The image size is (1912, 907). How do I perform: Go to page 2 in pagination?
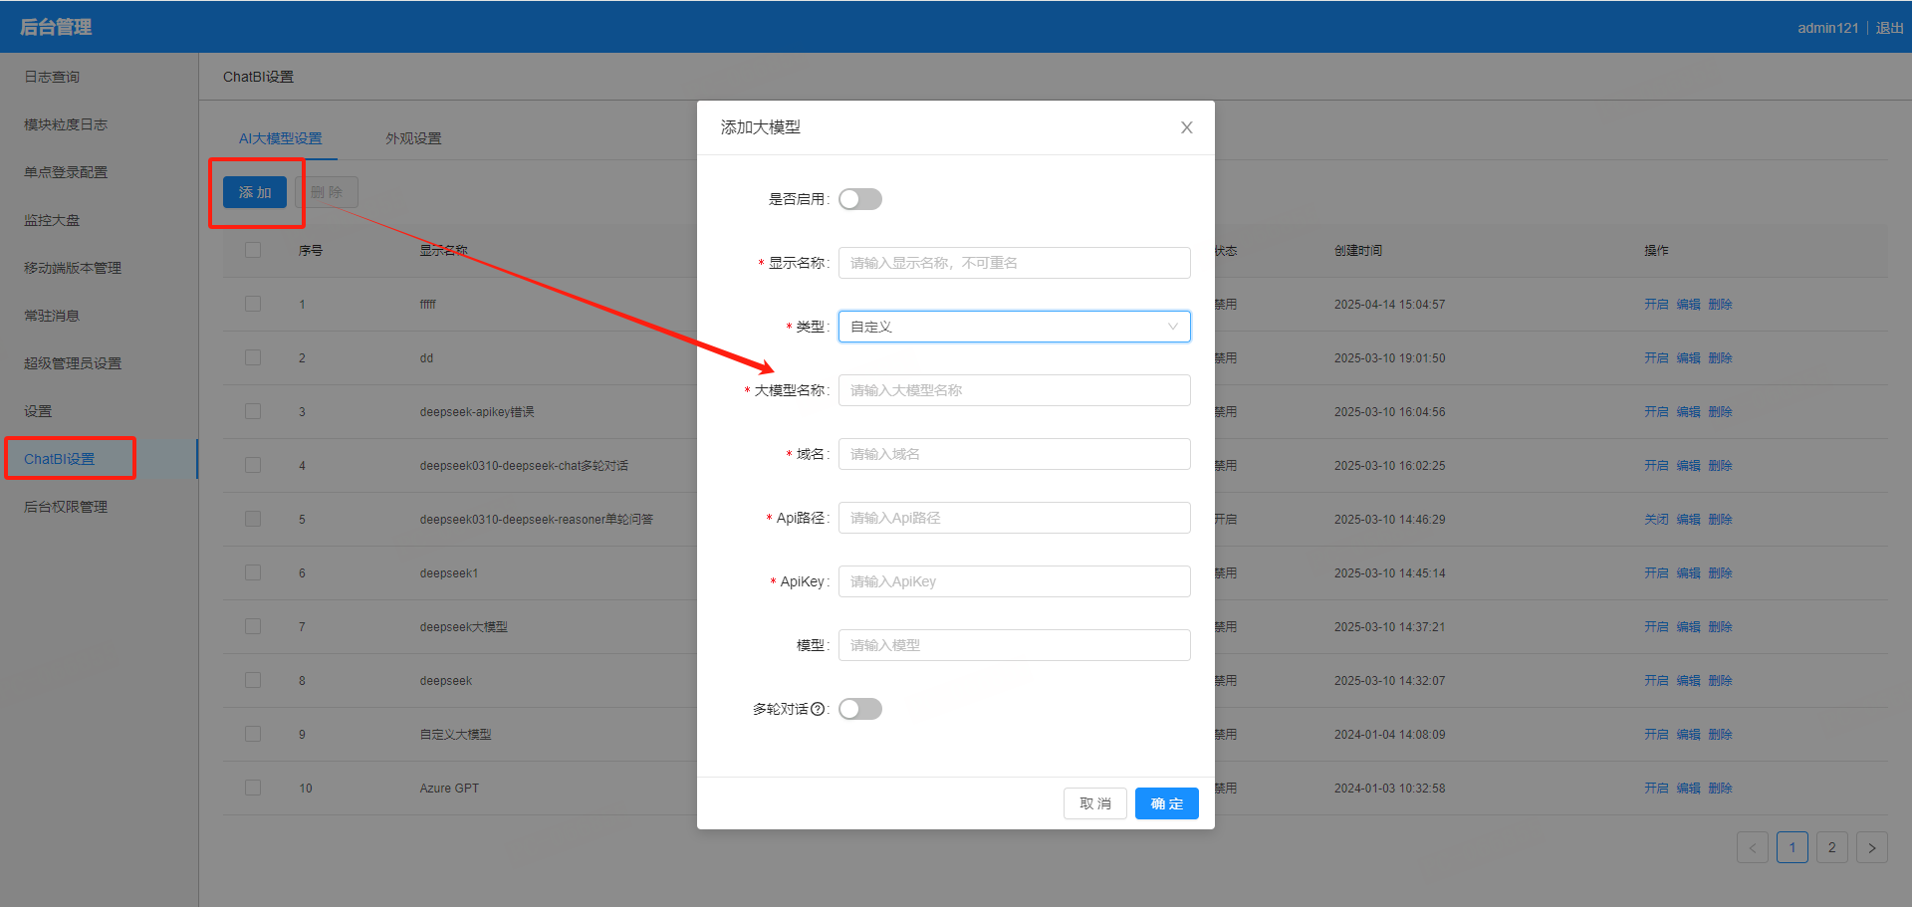point(1831,847)
